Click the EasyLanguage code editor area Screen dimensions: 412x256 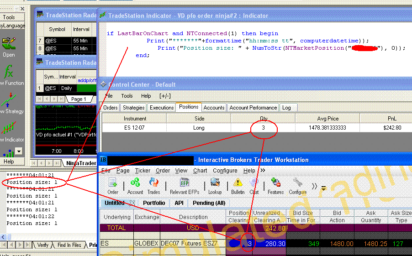coord(259,50)
